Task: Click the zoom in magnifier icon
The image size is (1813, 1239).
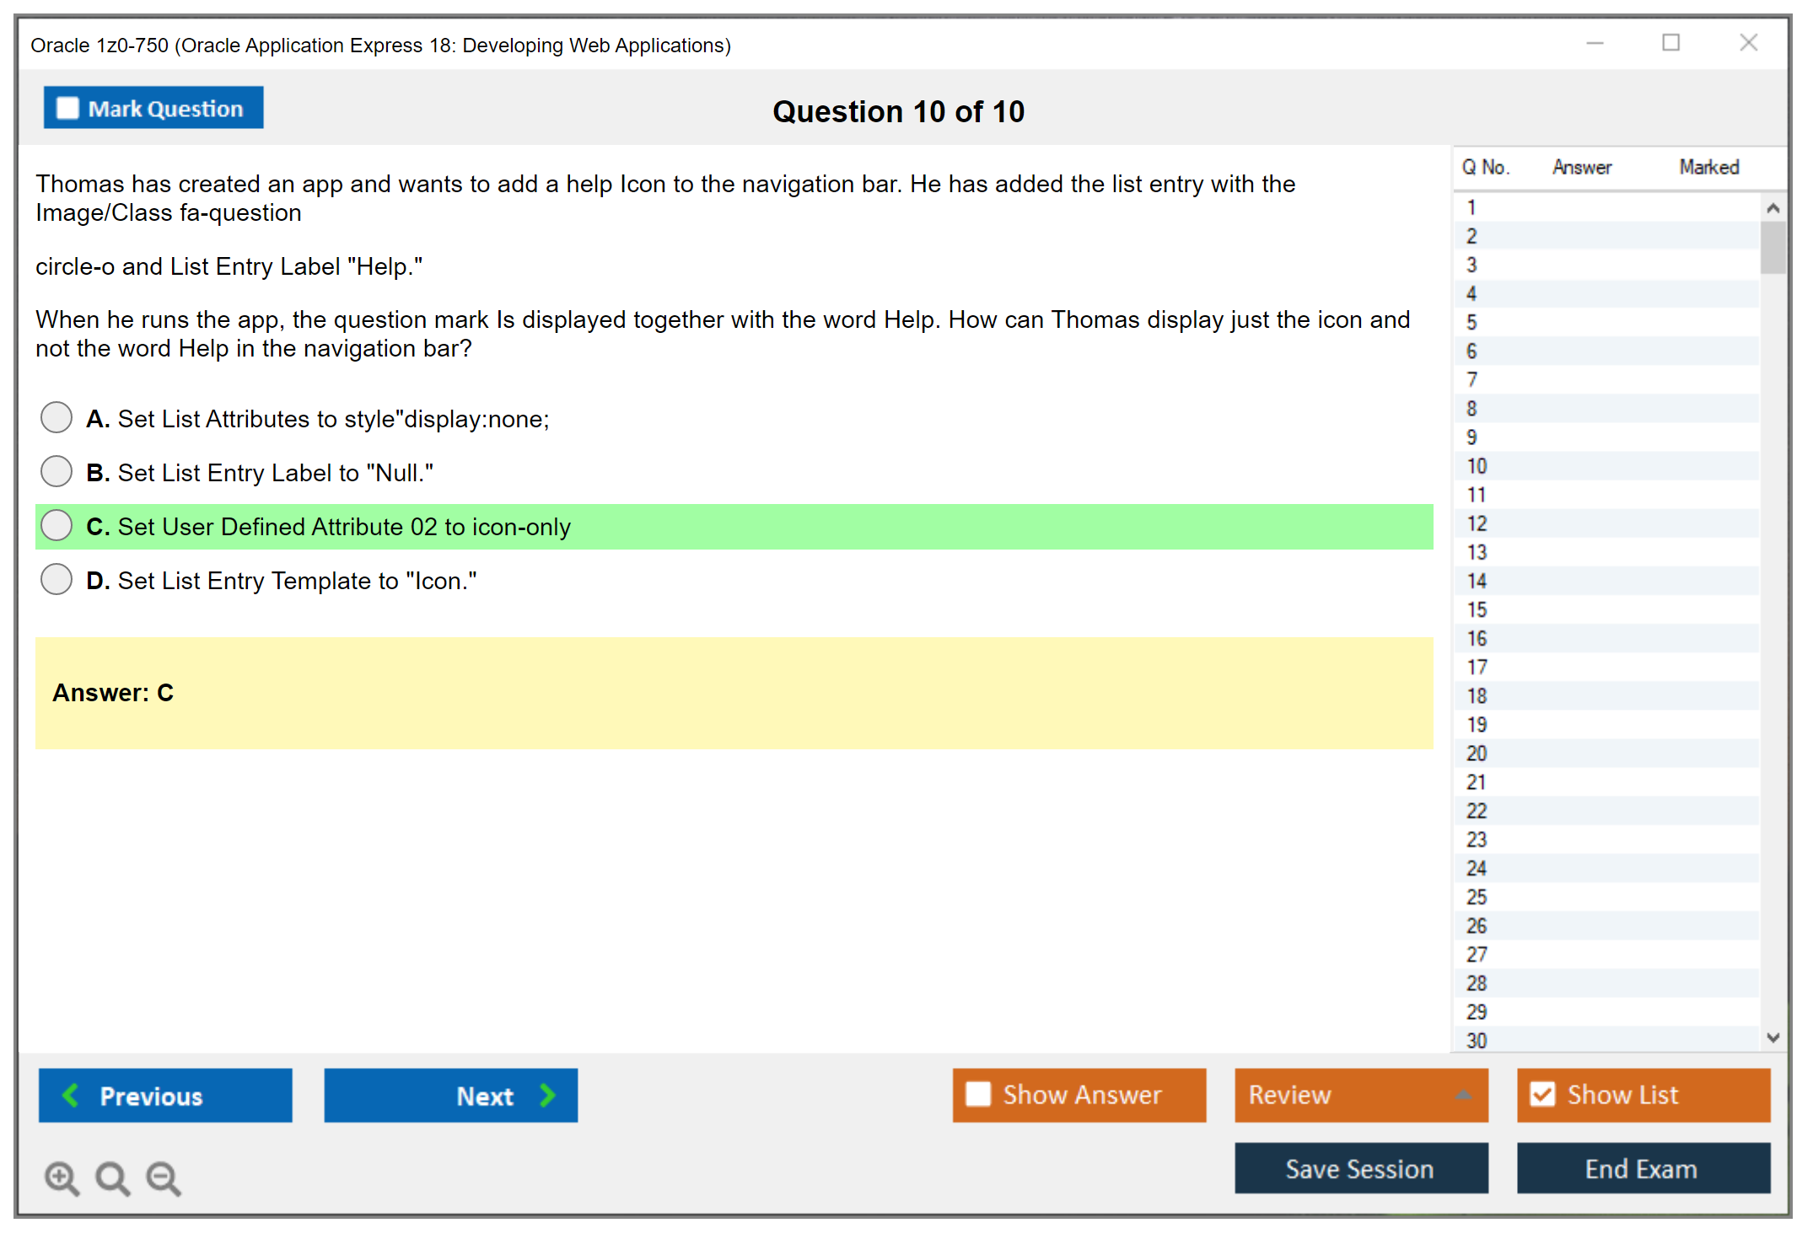Action: 62,1177
